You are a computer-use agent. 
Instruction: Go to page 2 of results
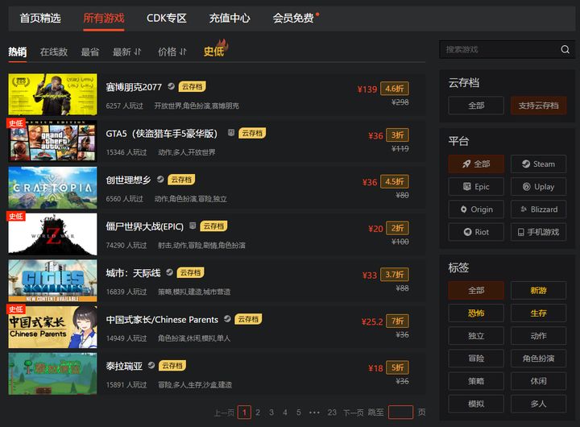click(258, 412)
